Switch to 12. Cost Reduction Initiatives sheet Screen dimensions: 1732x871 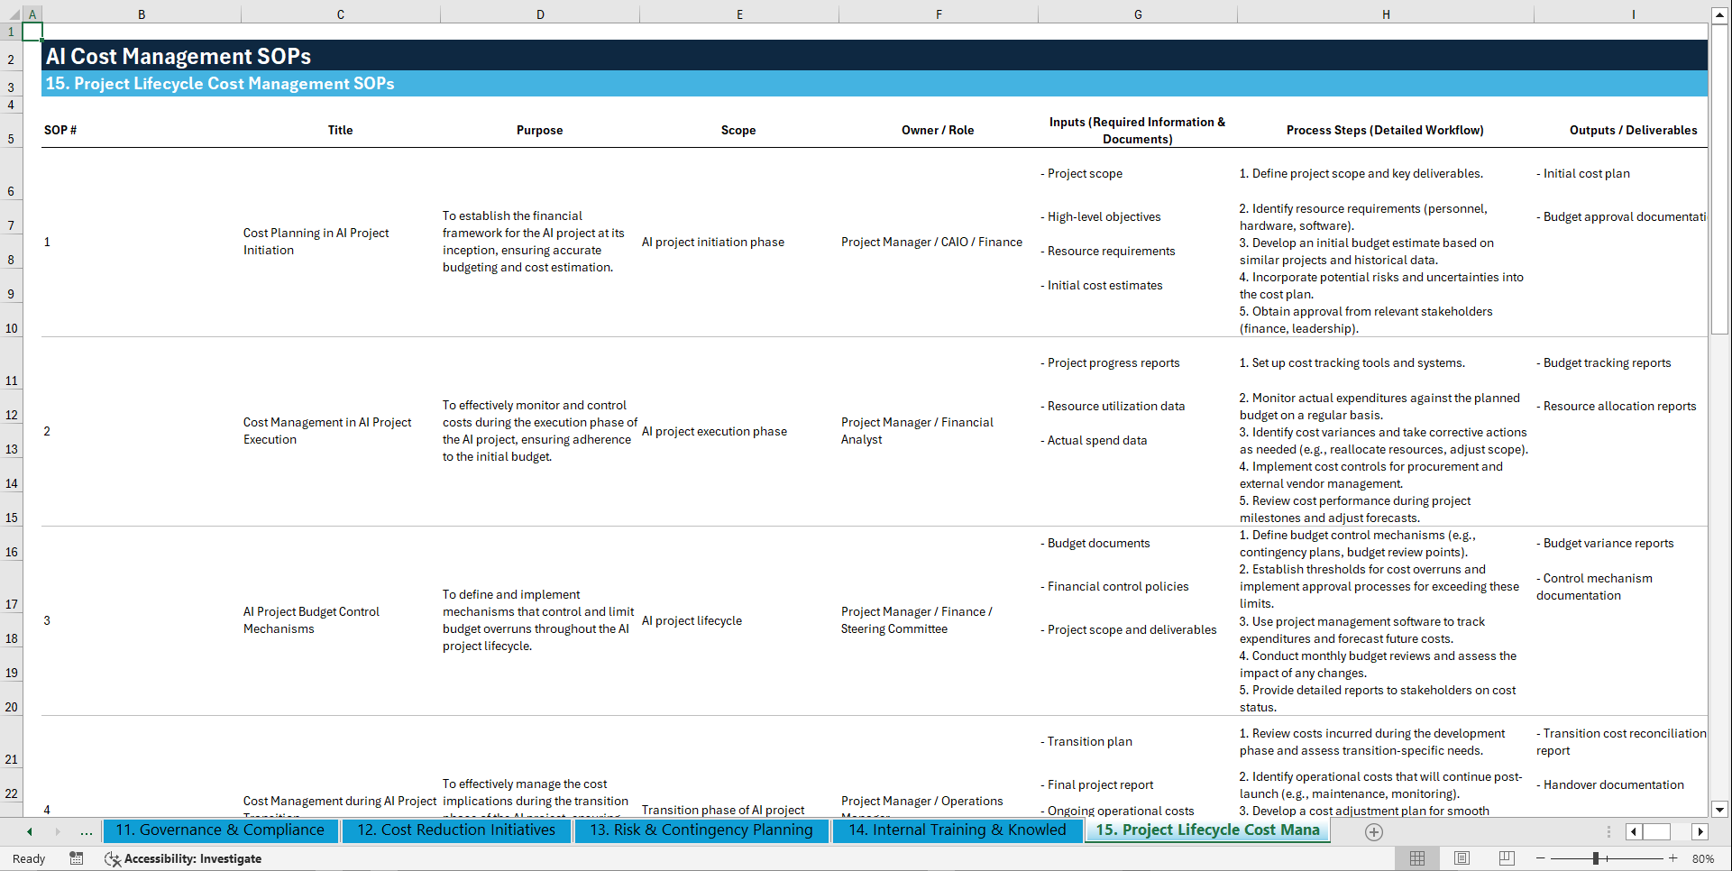(456, 830)
